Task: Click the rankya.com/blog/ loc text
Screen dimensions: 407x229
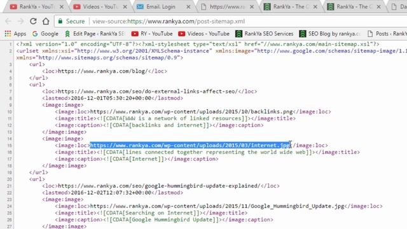Action: (103, 71)
